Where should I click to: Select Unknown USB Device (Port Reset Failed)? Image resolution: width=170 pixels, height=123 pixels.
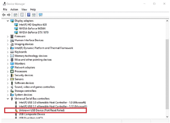click(42, 110)
